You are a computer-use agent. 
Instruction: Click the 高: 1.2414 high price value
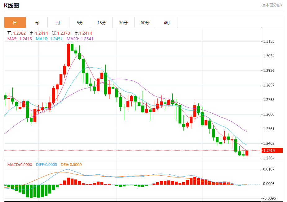[x=39, y=33]
